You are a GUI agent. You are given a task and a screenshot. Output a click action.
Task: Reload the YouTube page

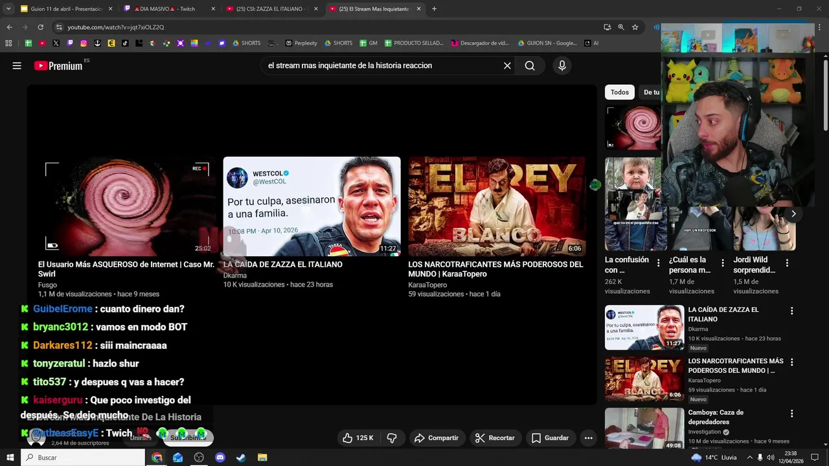click(40, 27)
